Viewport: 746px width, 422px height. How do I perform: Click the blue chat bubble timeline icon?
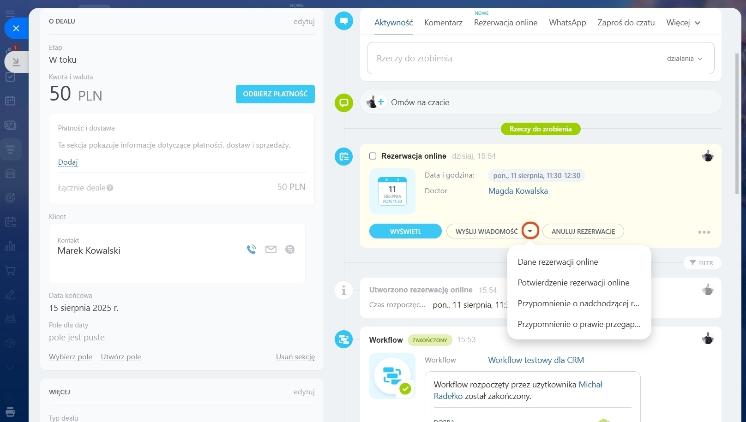click(343, 21)
